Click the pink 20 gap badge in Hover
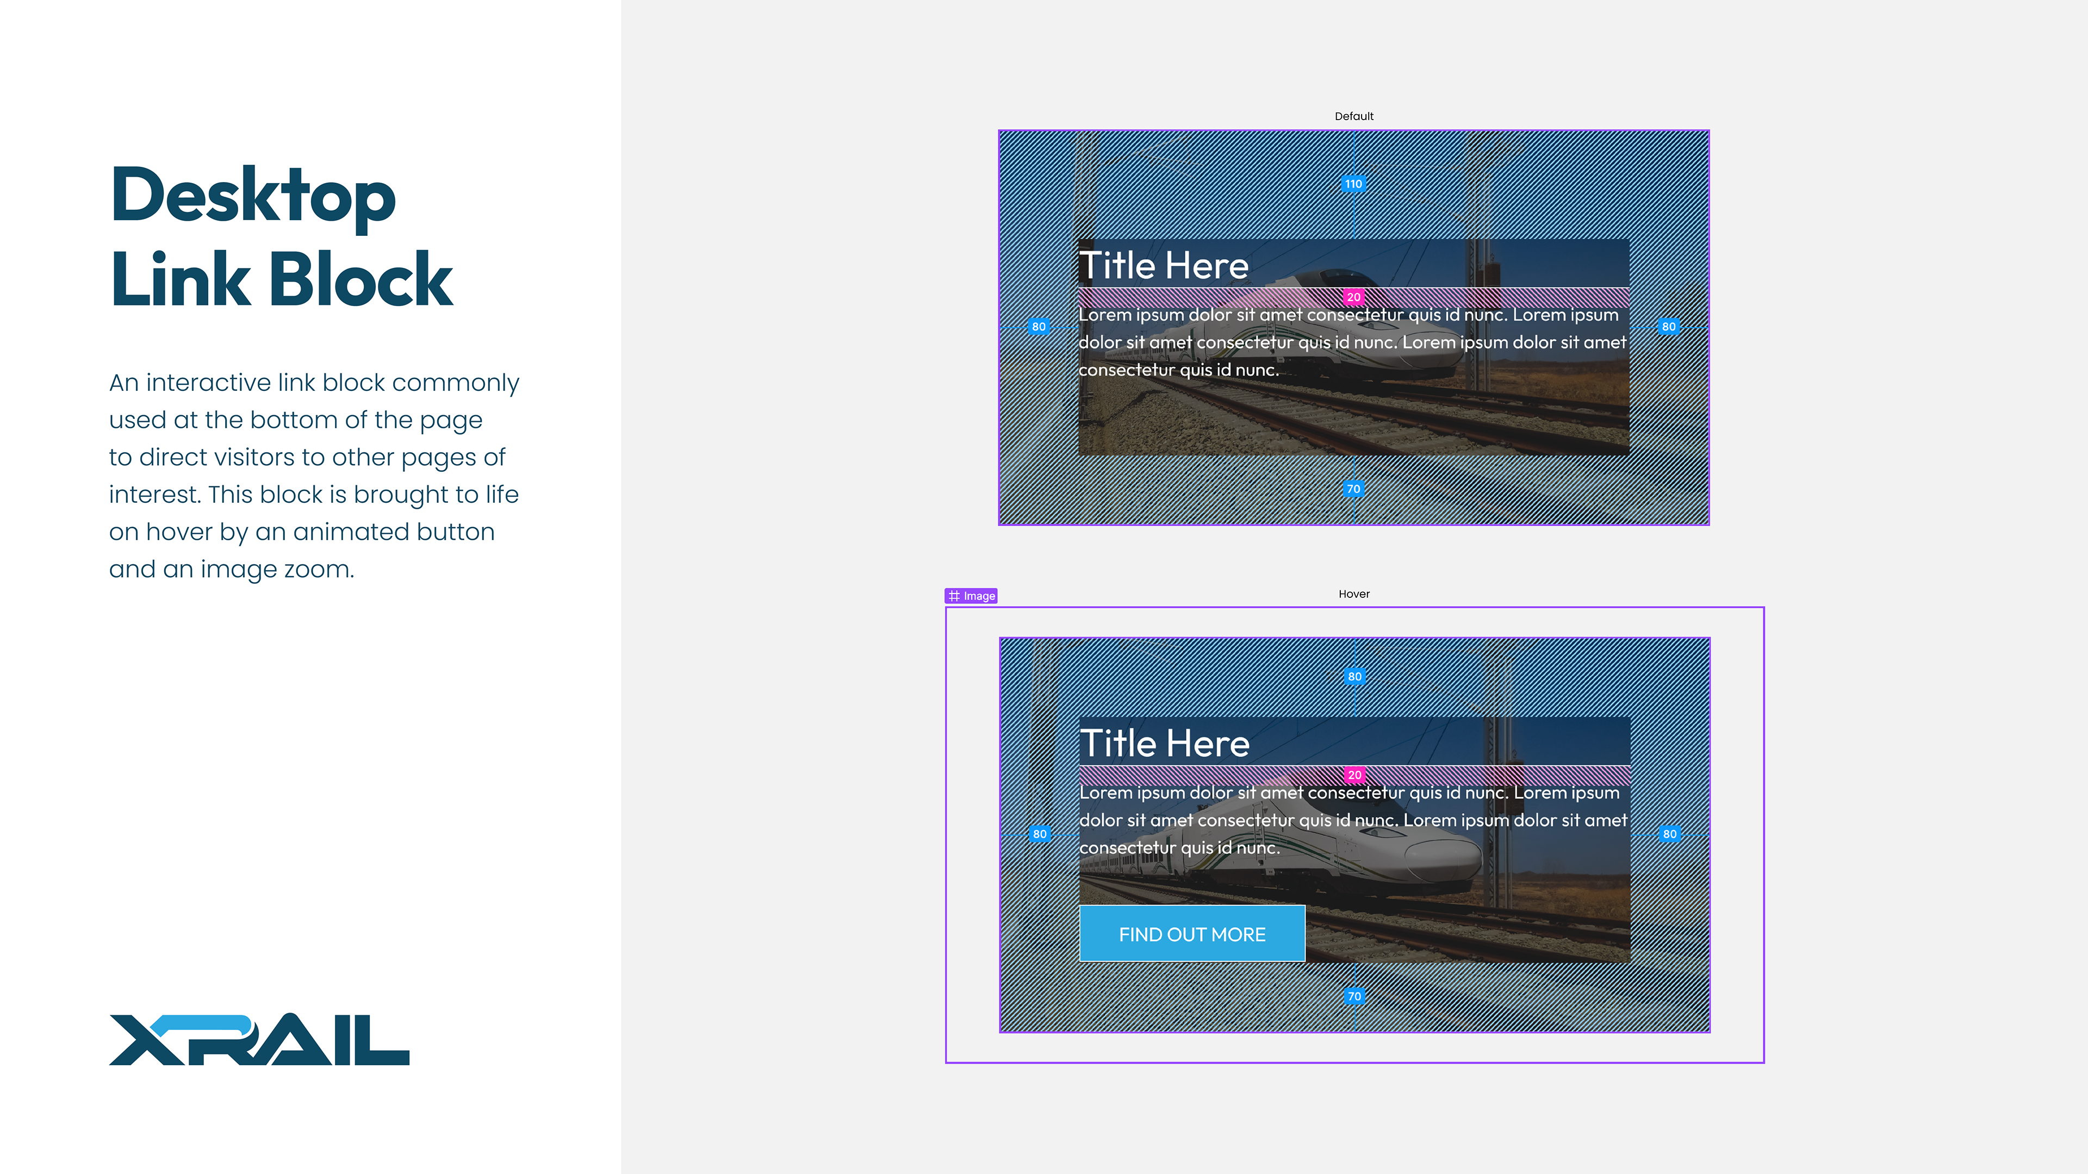The image size is (2088, 1174). click(1354, 776)
